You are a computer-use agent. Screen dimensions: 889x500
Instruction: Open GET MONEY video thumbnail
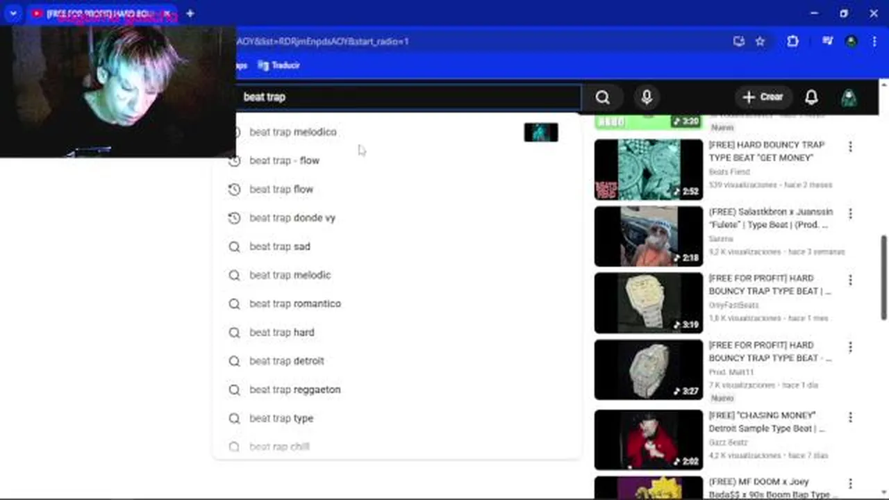tap(649, 169)
